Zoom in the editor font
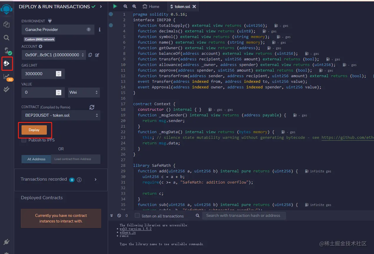 tap(134, 6)
